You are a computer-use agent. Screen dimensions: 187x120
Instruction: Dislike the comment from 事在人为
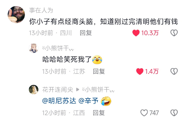click(x=174, y=33)
